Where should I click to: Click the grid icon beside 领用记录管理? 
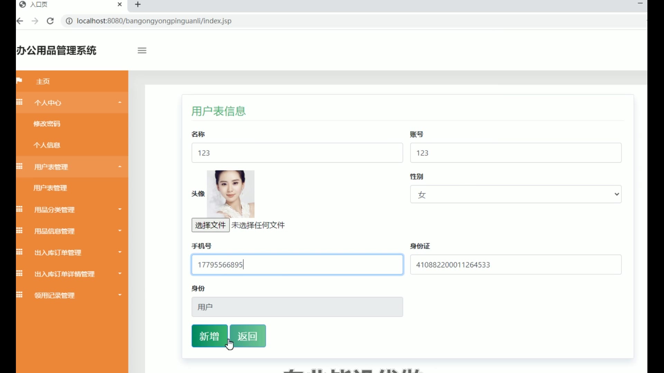pyautogui.click(x=19, y=295)
